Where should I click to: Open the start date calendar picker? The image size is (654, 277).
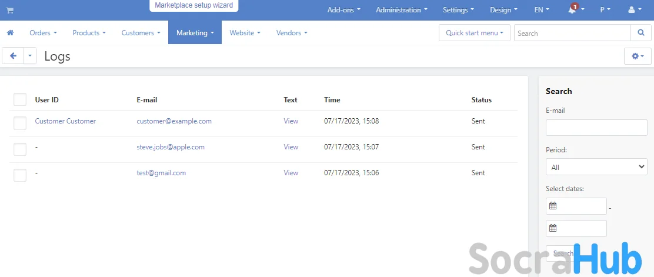pyautogui.click(x=553, y=206)
